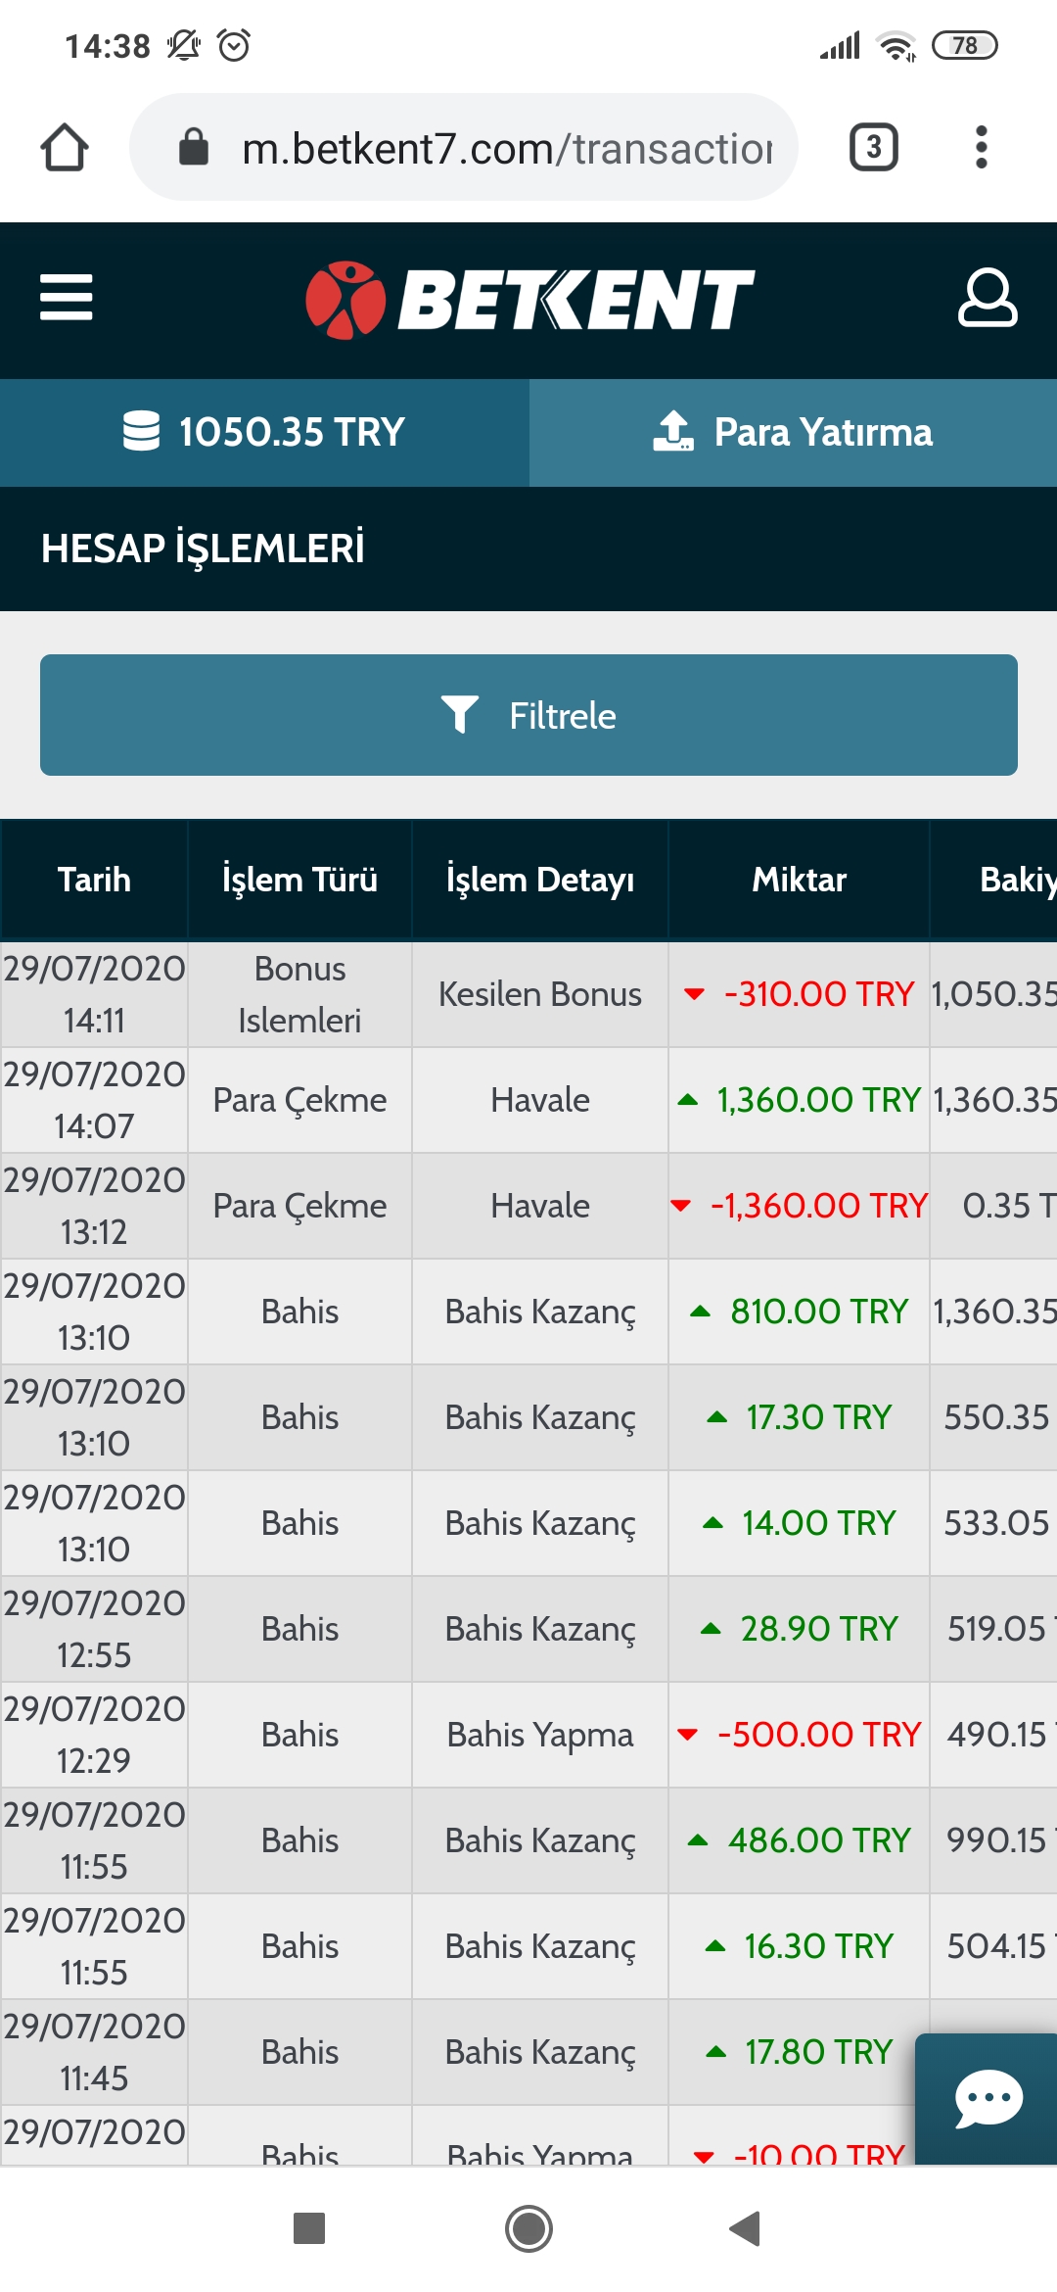1057x2292 pixels.
Task: Tap the Android back navigation button
Action: pyautogui.click(x=746, y=2229)
